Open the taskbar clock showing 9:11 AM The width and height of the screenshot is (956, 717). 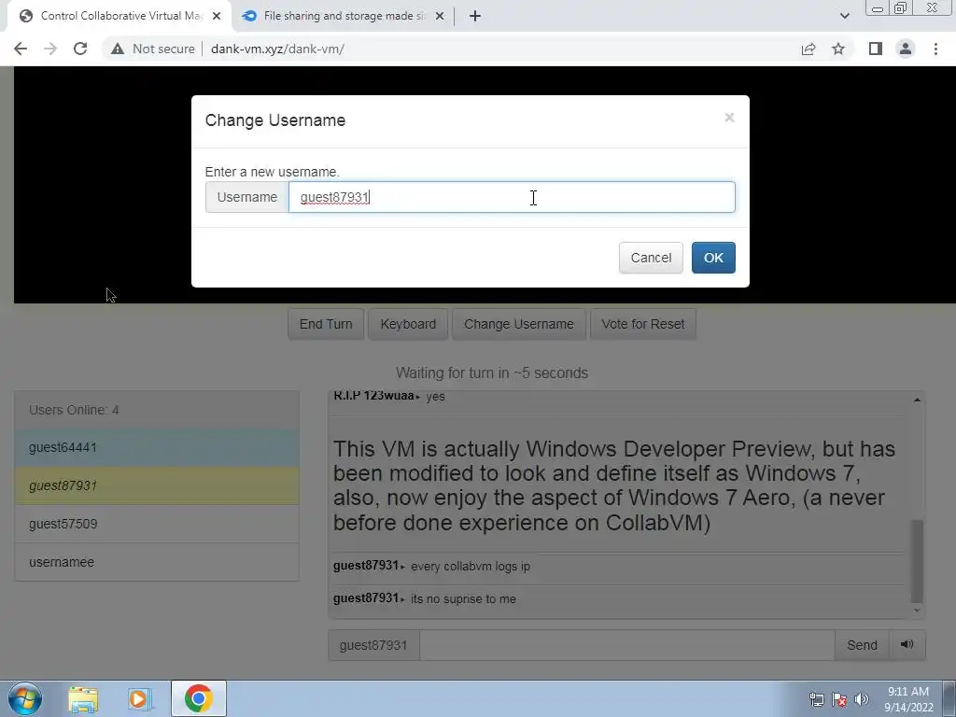pos(908,699)
